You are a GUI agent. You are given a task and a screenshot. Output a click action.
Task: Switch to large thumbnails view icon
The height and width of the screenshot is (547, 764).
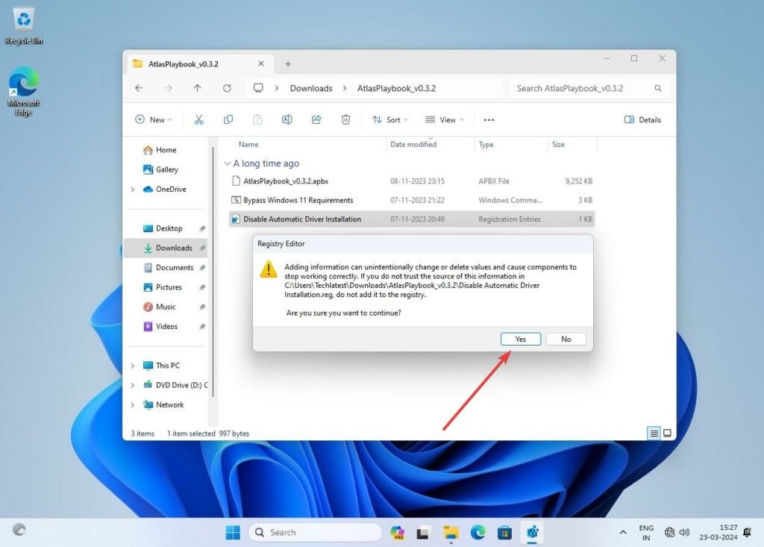(667, 433)
